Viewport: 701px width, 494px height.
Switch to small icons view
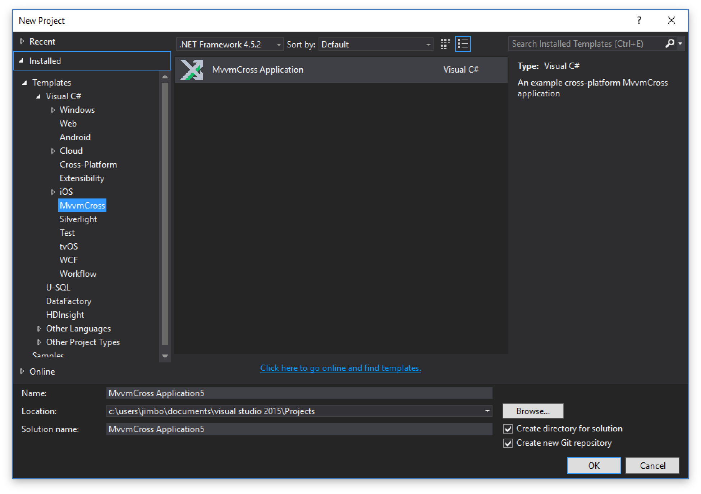click(x=445, y=44)
